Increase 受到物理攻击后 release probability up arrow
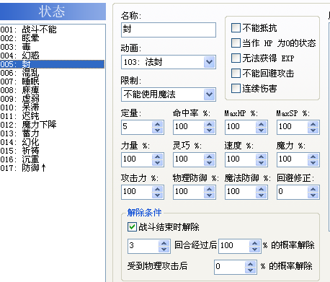 251,264
